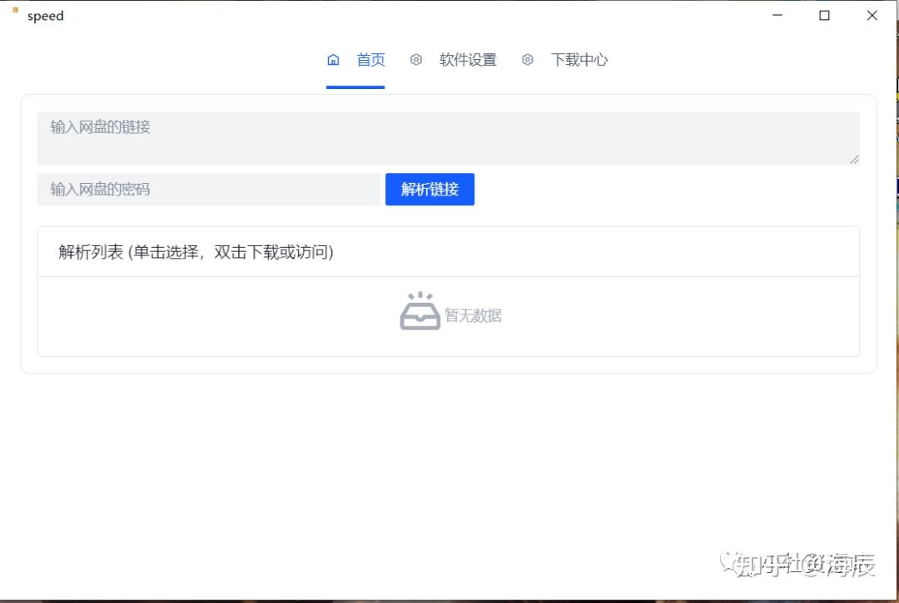Screen dimensions: 899x603
Task: Click the 解析列表 header text
Action: [x=196, y=252]
